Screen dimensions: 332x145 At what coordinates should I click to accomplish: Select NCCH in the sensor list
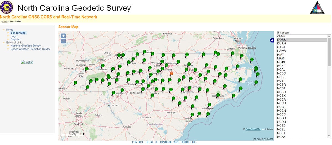(302, 103)
